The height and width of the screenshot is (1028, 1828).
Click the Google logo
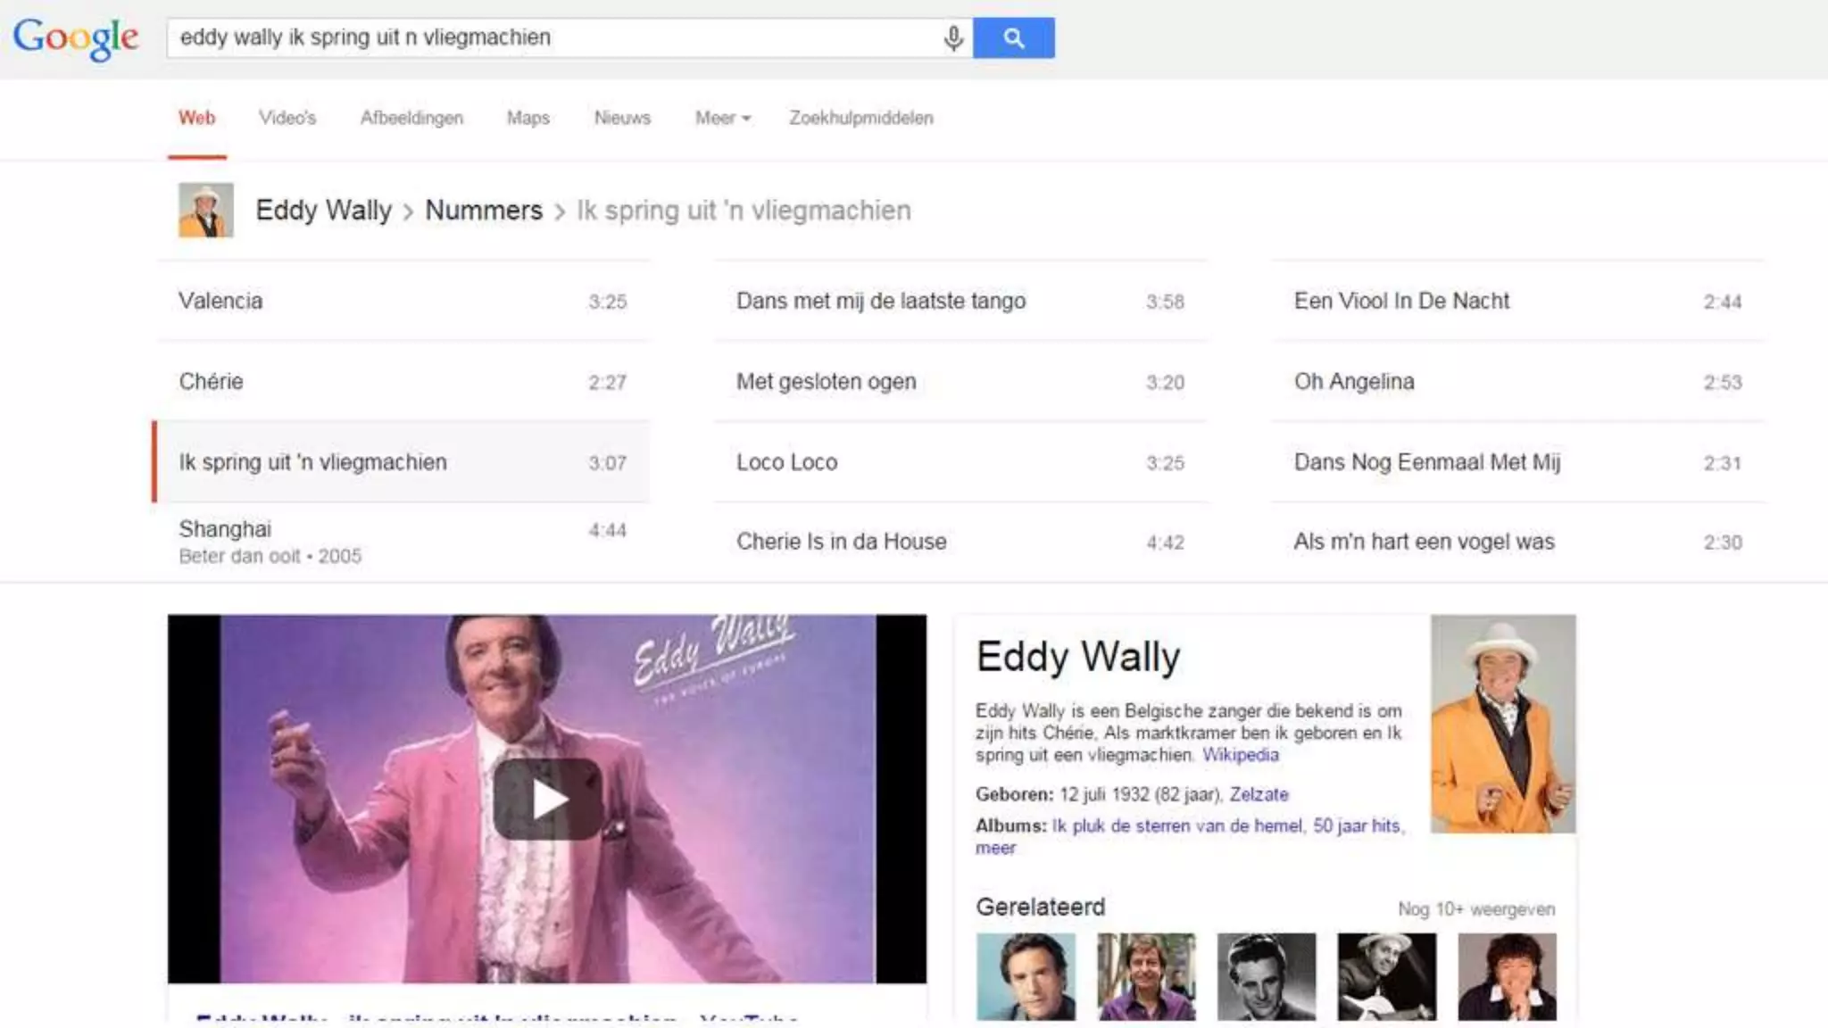pos(76,38)
